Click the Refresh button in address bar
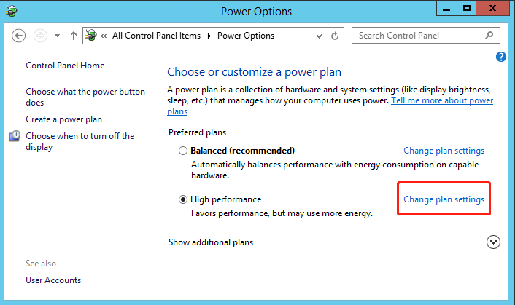Viewport: 515px width, 305px height. point(335,36)
